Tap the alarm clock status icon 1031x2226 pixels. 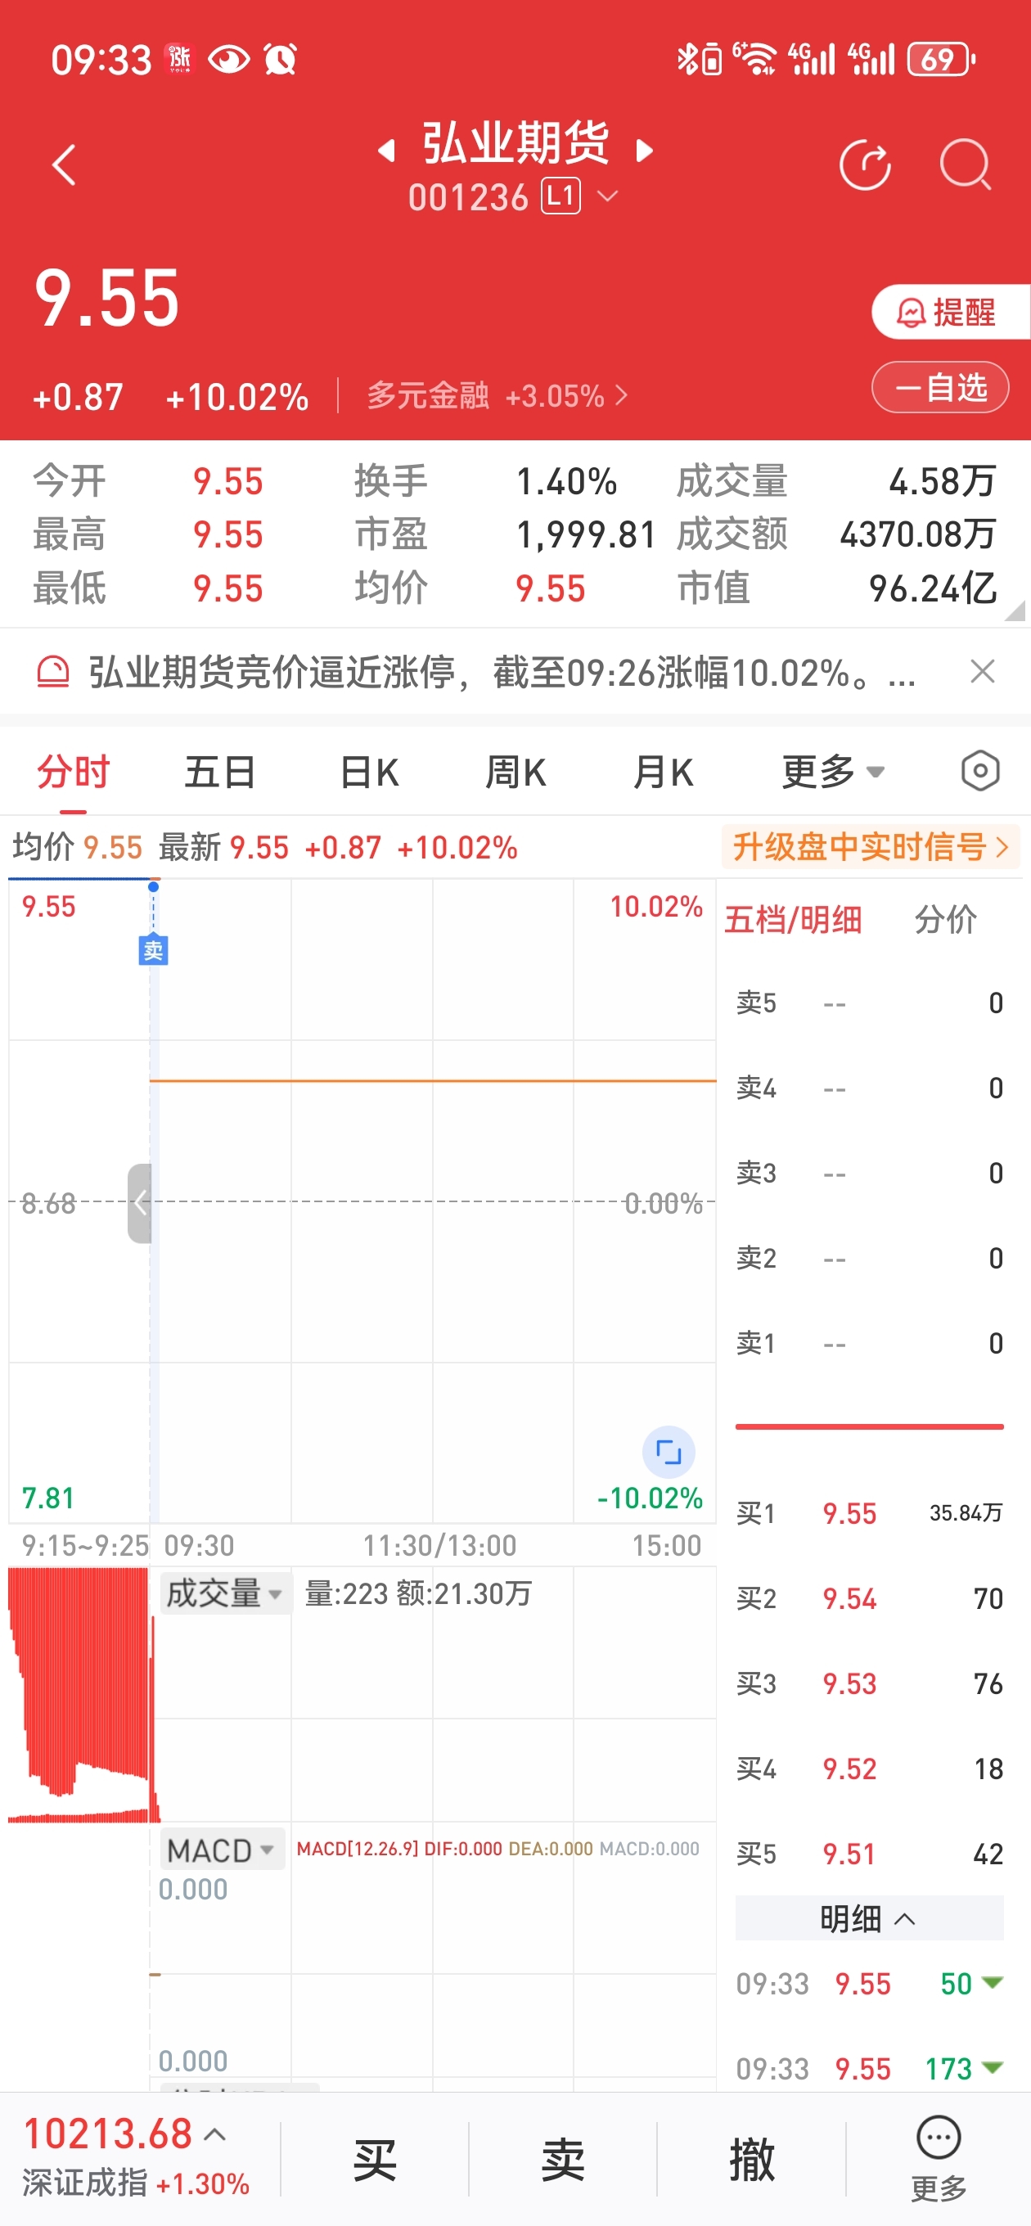click(x=280, y=60)
